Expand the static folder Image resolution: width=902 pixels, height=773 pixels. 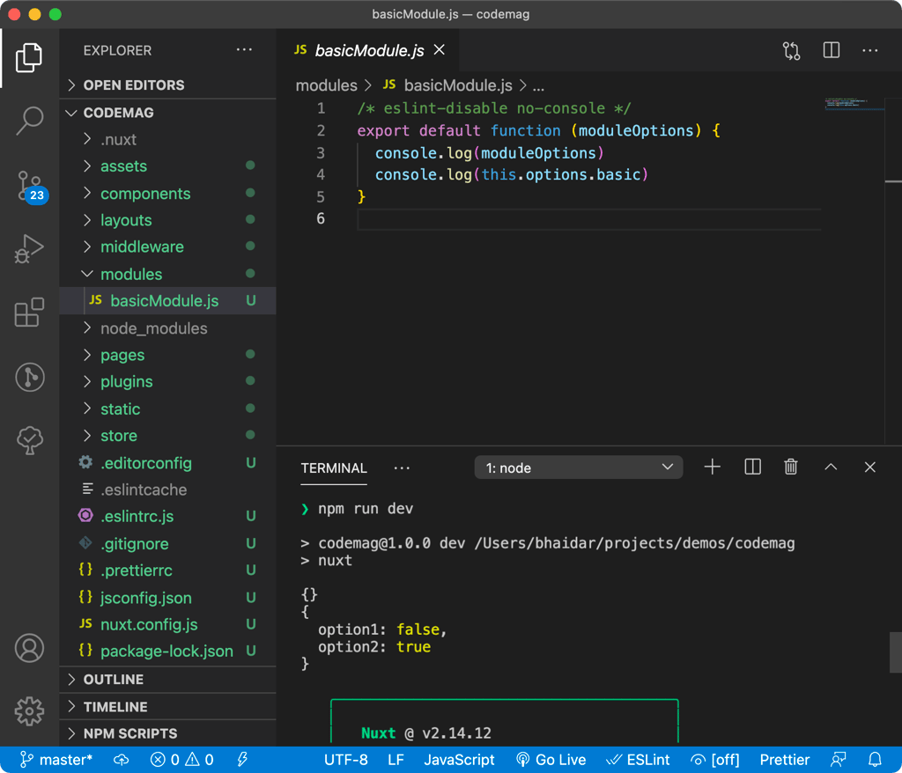167,409
